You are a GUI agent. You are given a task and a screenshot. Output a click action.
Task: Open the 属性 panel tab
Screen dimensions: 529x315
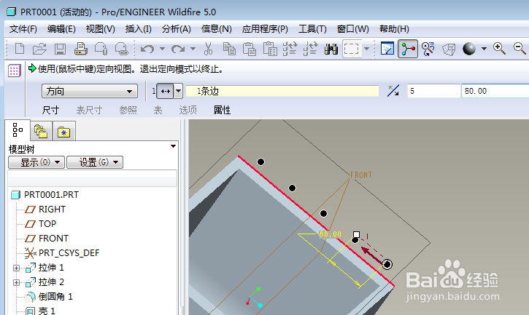(x=222, y=110)
